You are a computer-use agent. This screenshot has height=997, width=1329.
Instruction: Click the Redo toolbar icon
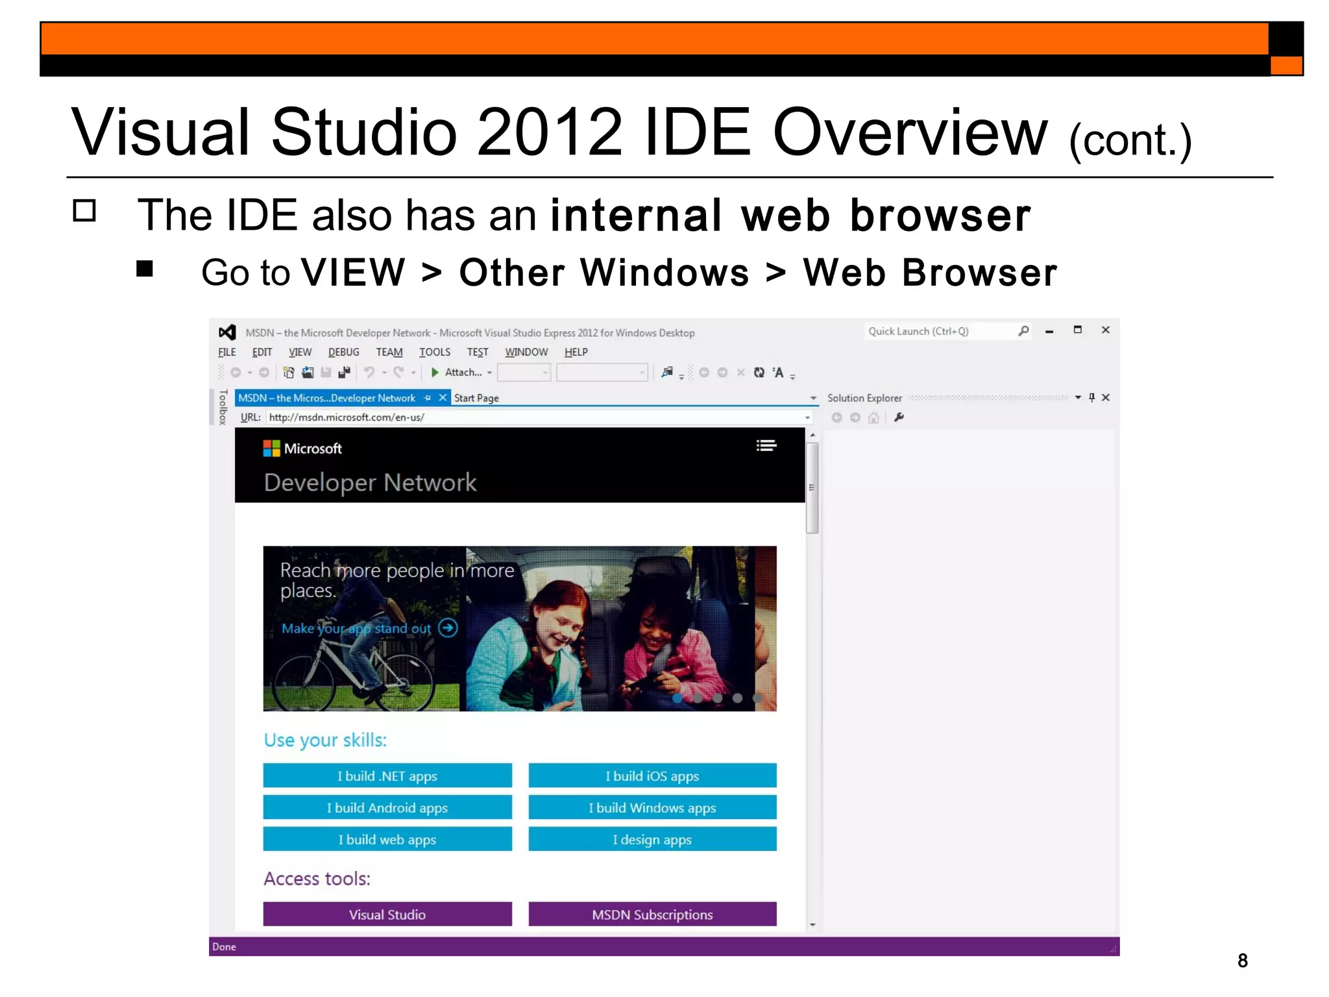click(x=398, y=373)
